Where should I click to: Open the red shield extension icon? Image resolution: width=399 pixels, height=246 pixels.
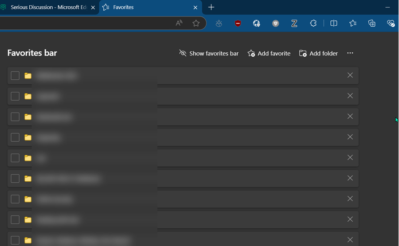238,23
